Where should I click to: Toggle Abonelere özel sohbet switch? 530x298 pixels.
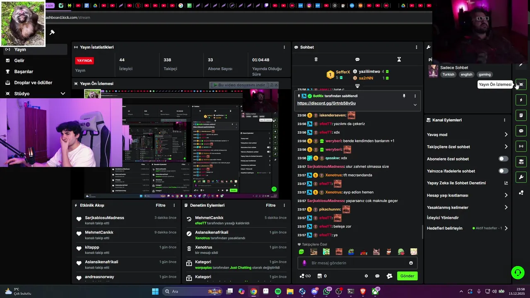[x=503, y=159]
